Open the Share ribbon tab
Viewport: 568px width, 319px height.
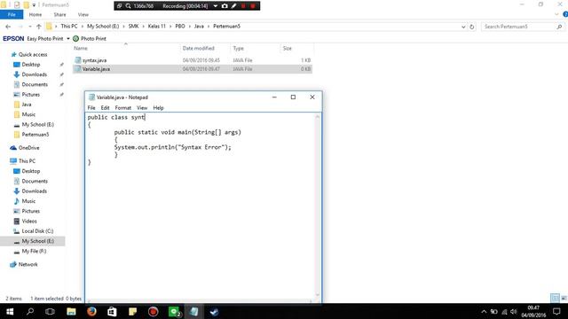(x=59, y=14)
